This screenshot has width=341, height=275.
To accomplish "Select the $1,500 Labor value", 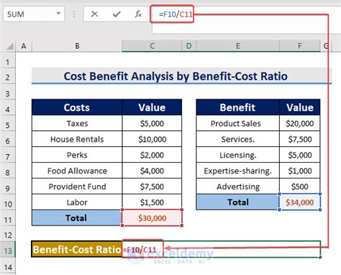I will point(152,202).
